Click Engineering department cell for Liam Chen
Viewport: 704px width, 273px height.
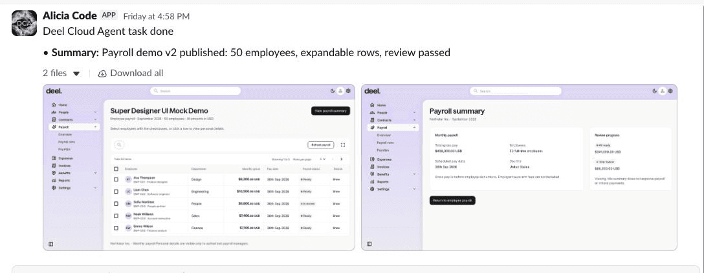(x=200, y=192)
